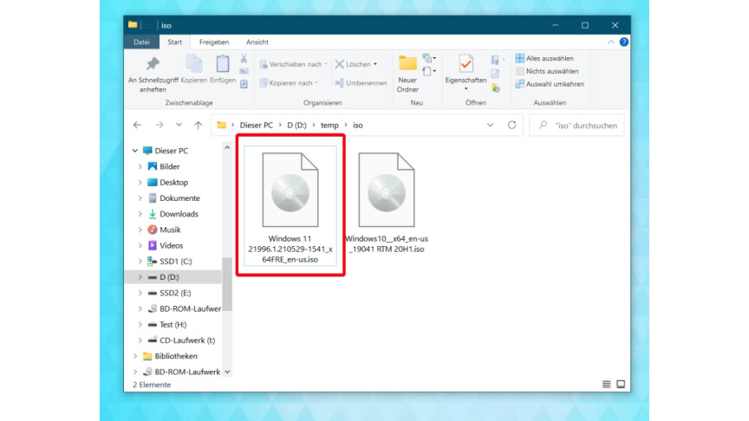Click the scissors cut icon

click(x=244, y=58)
